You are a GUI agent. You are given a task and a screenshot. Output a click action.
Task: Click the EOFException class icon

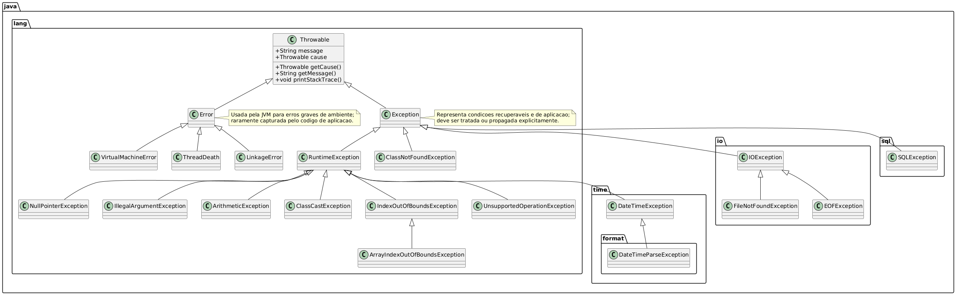point(819,206)
